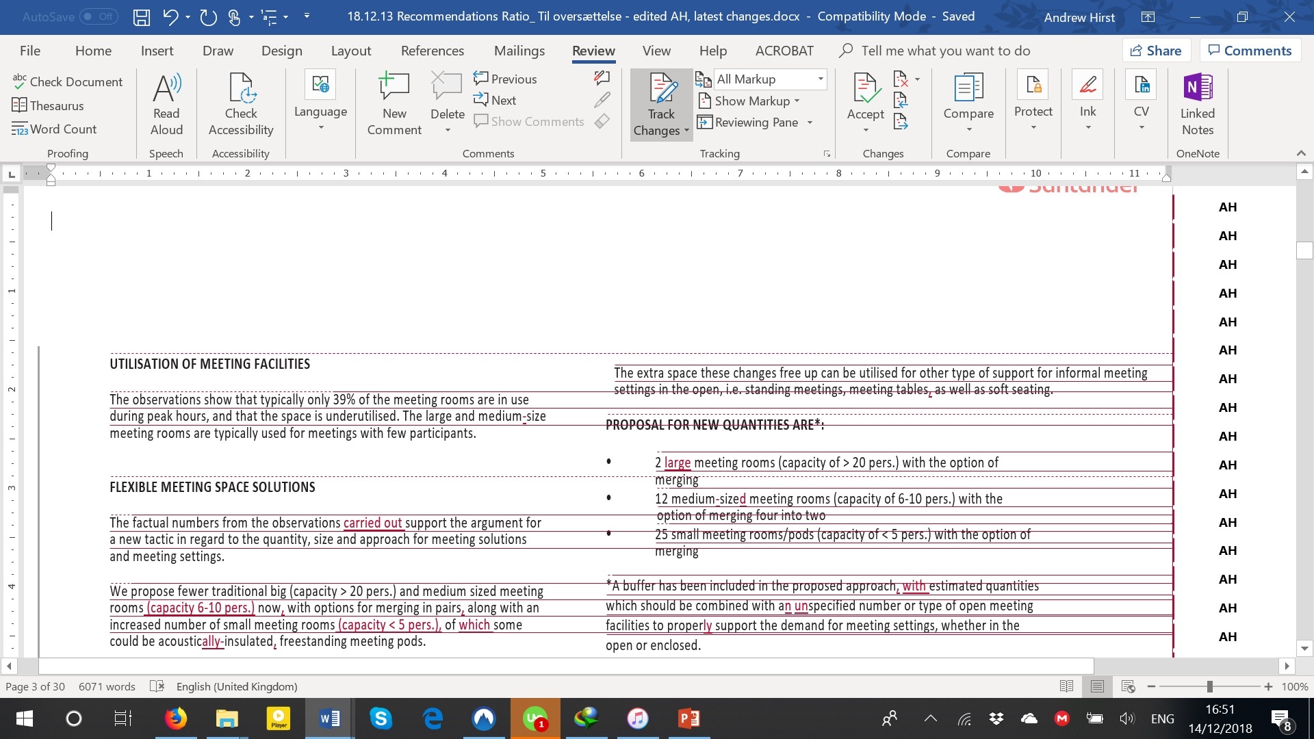Go to the Next comment
Screen dimensions: 1314x739
pyautogui.click(x=495, y=101)
